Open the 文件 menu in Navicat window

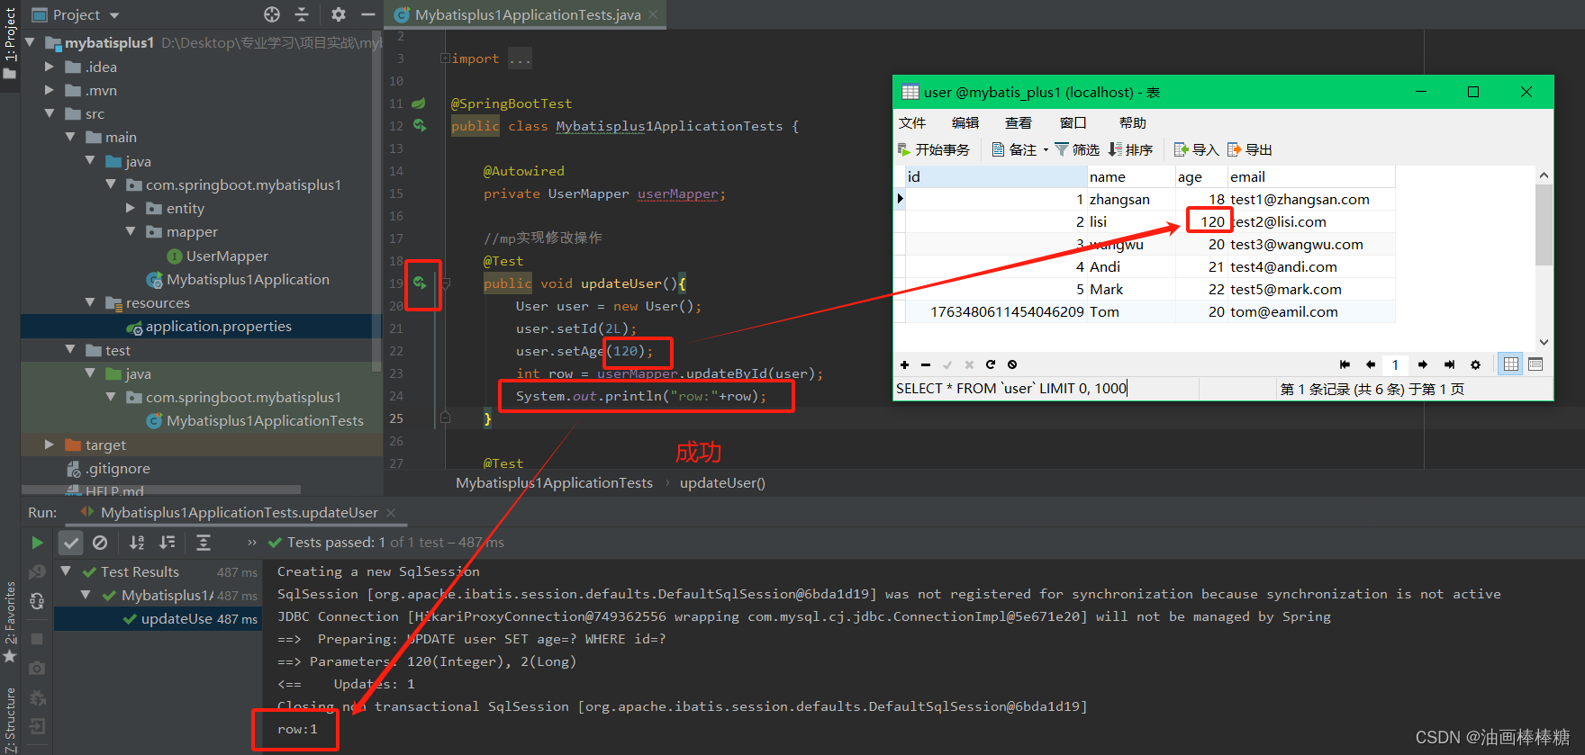click(912, 123)
